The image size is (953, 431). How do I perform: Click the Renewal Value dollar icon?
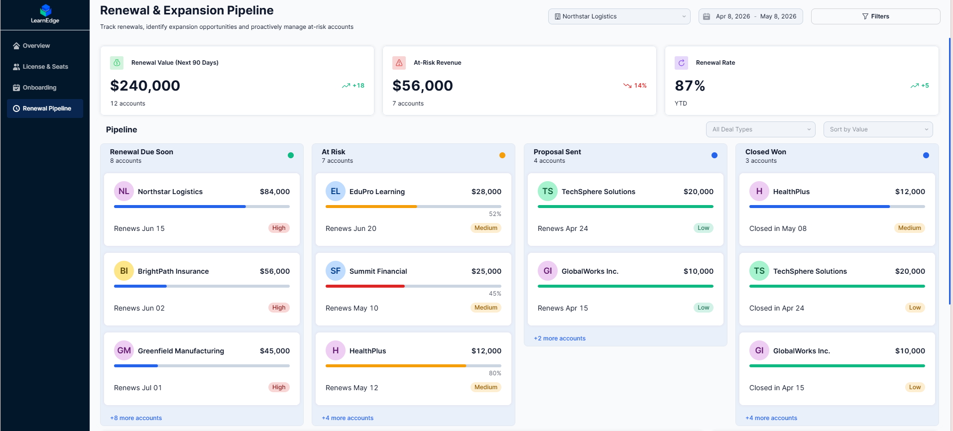point(117,63)
